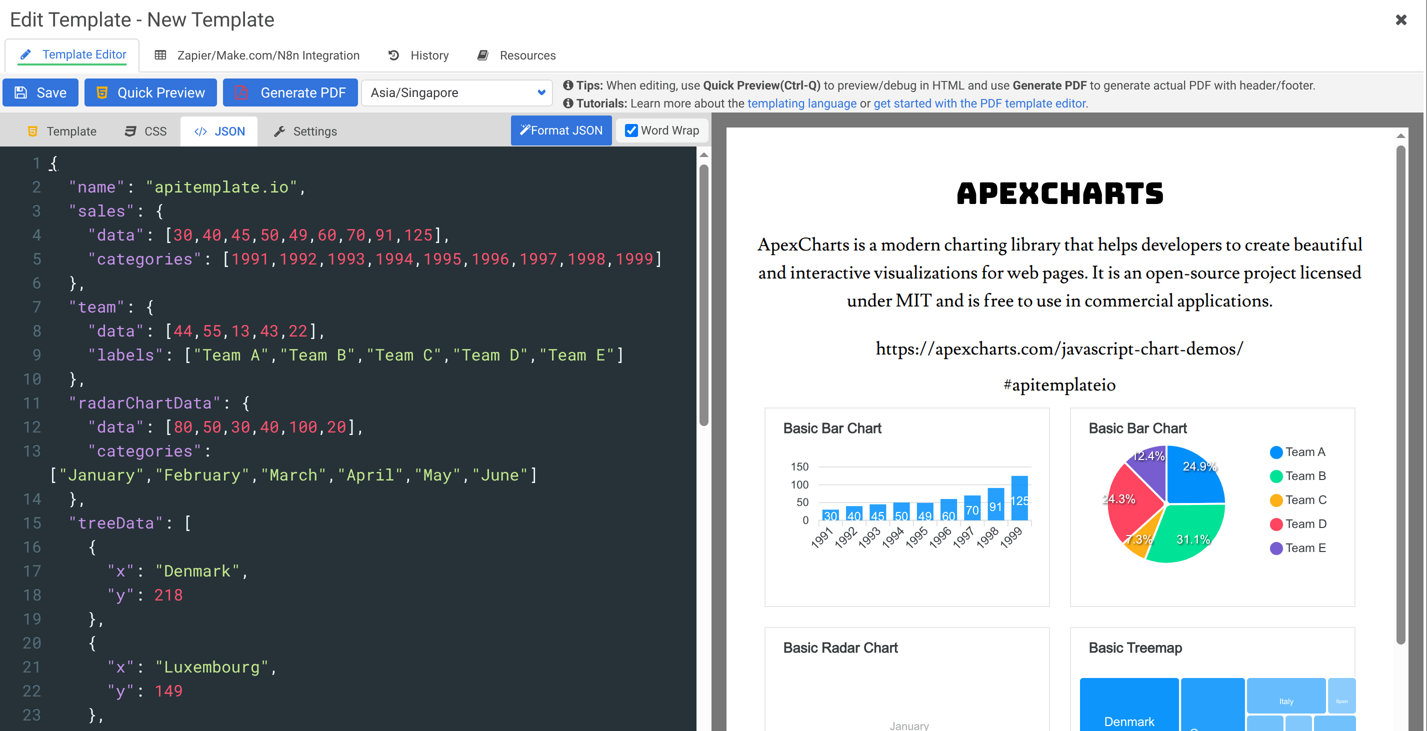Click the magic wand Format JSON icon
The height and width of the screenshot is (731, 1427).
tap(525, 130)
